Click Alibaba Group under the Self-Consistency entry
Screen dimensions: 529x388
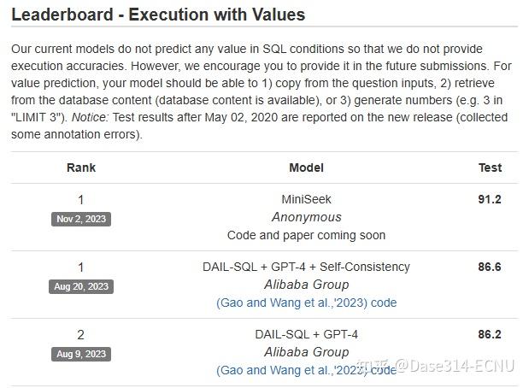(x=306, y=285)
